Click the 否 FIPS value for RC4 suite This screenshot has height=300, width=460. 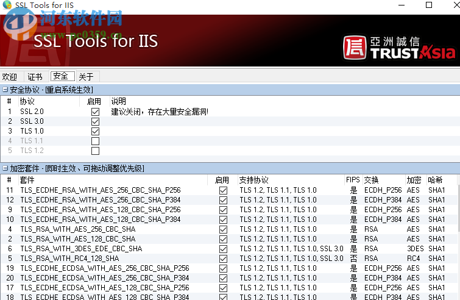coord(353,259)
